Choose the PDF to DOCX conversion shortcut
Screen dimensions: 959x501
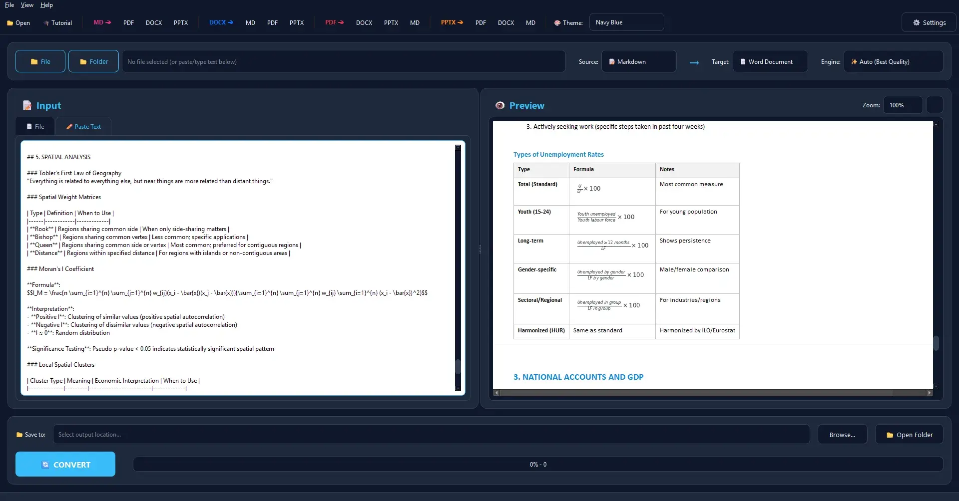364,22
